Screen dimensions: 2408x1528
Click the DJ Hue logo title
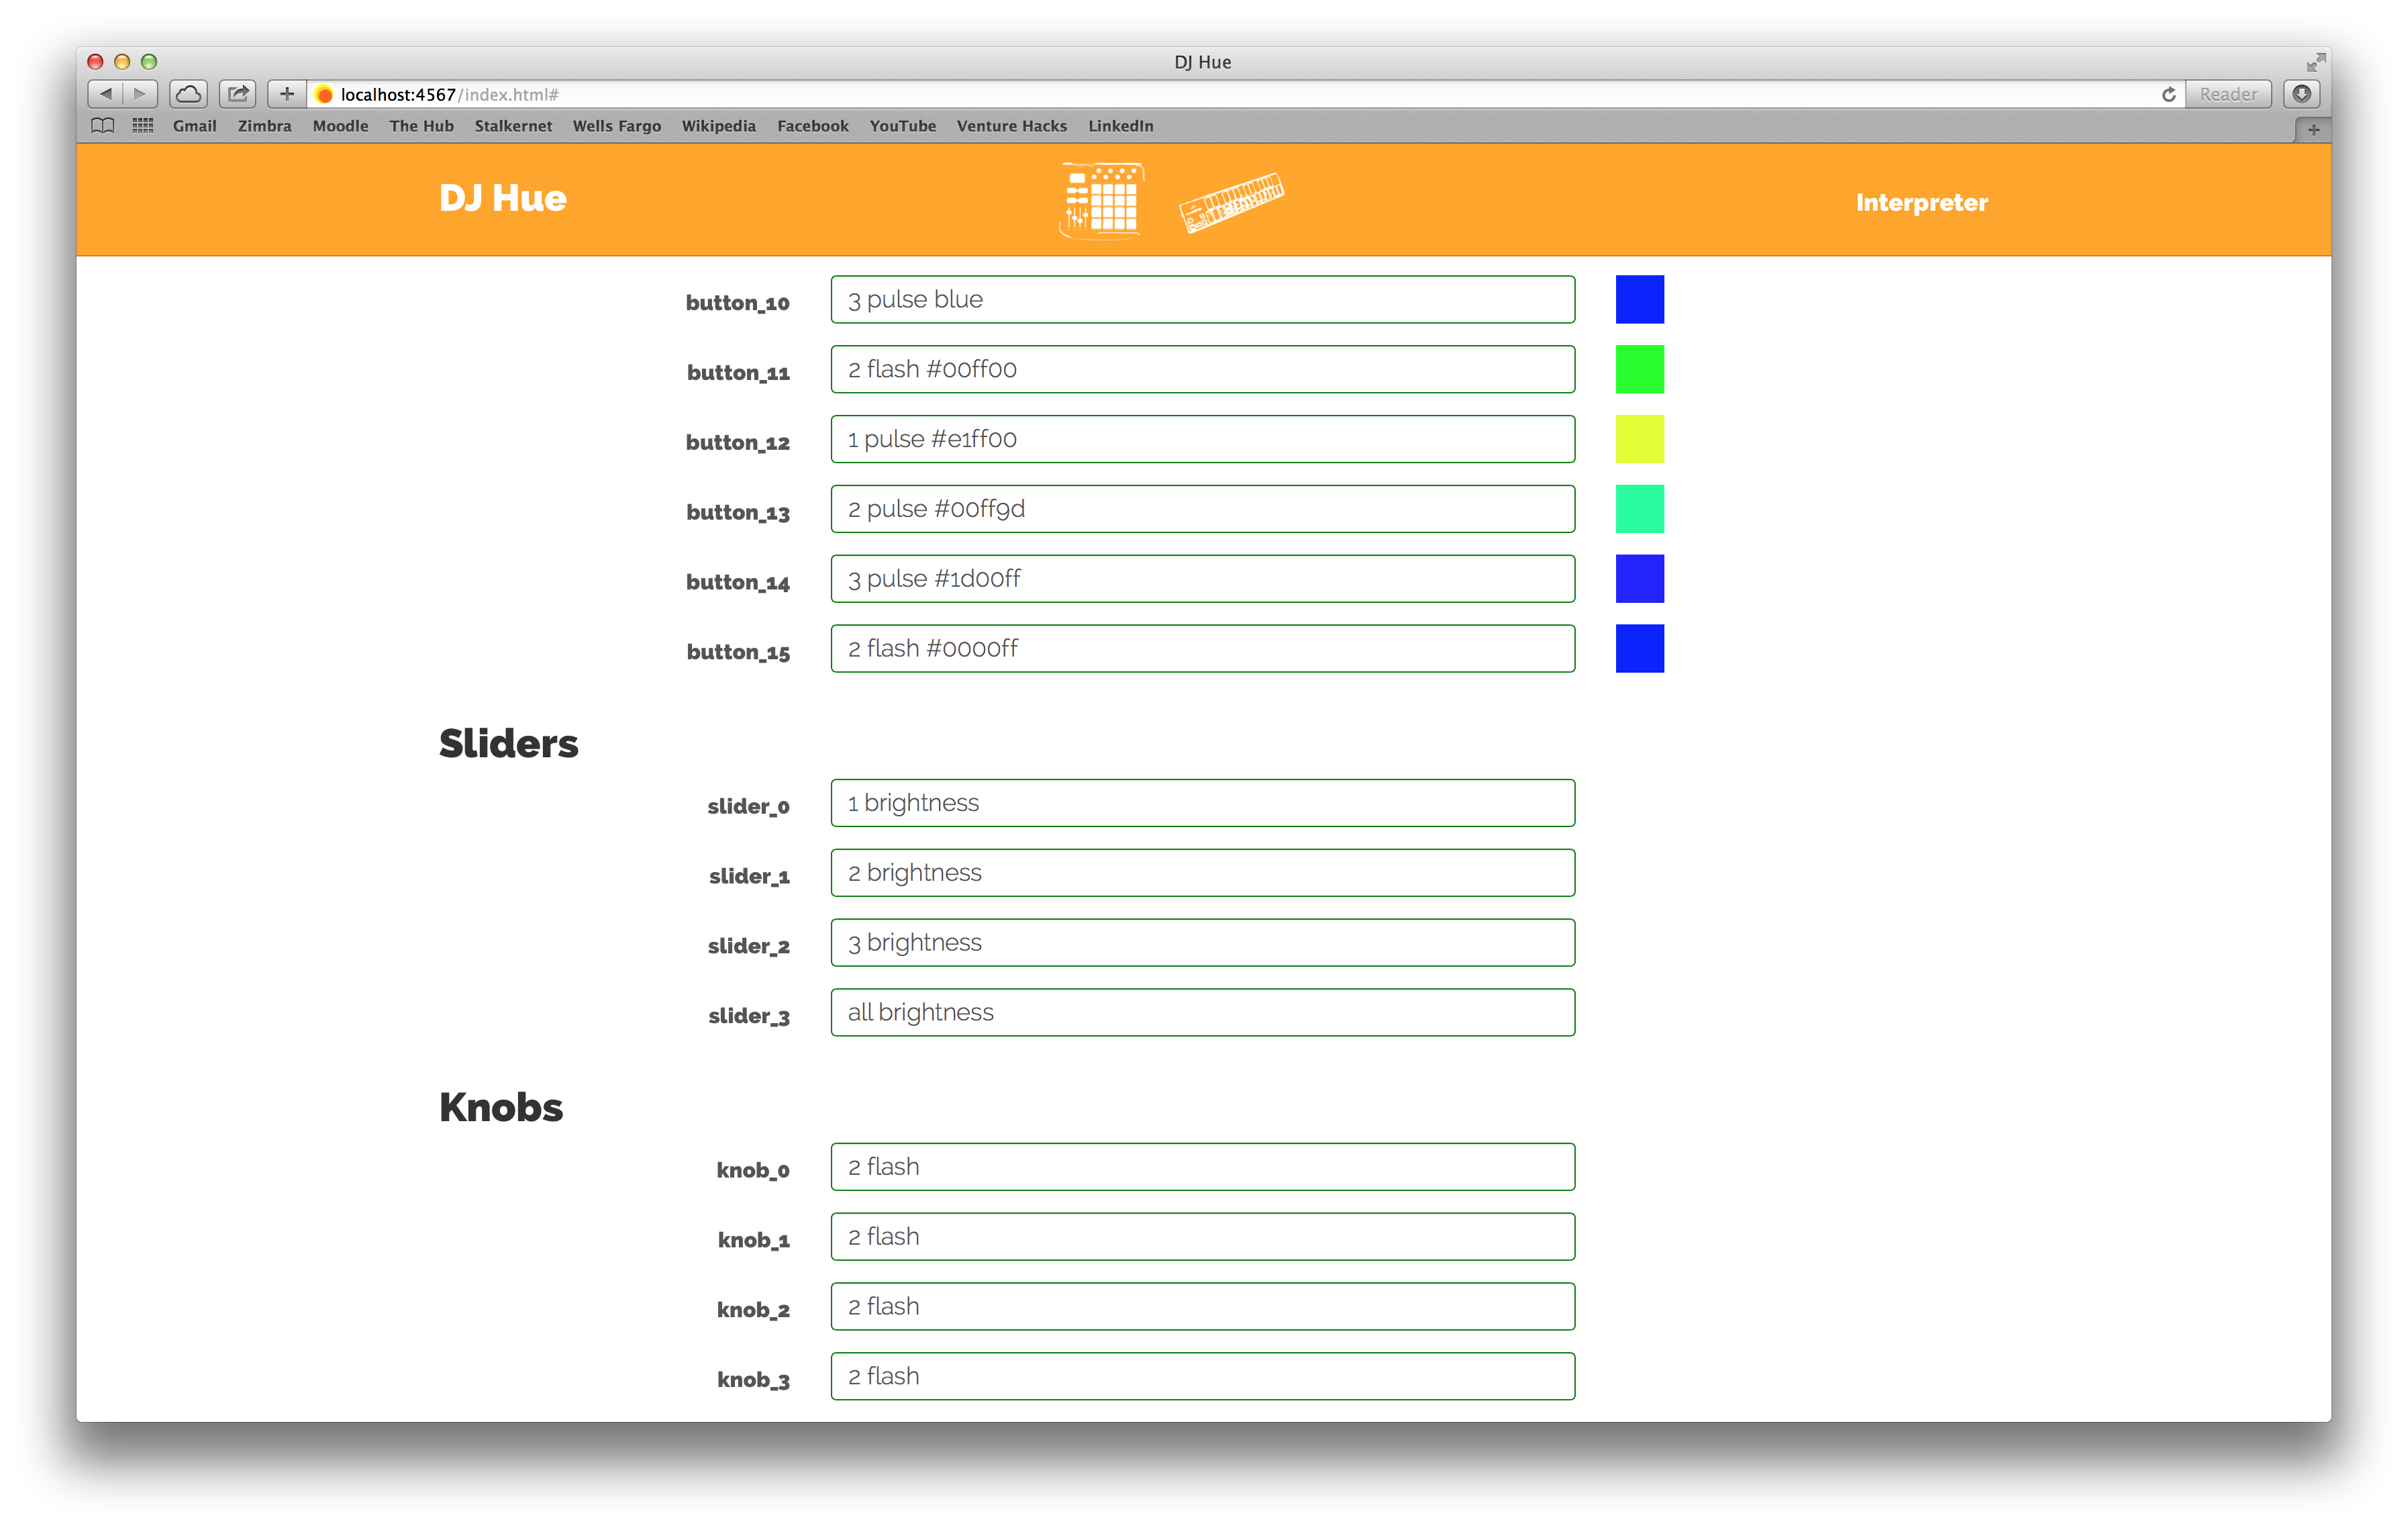(502, 198)
